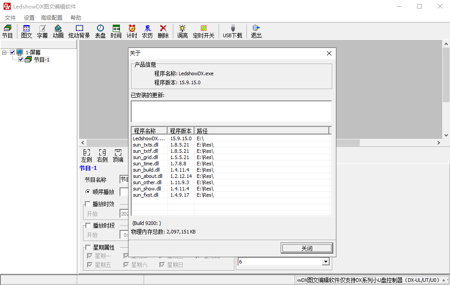Open the 高级配置 menu
Image resolution: width=450 pixels, height=285 pixels.
tap(52, 18)
